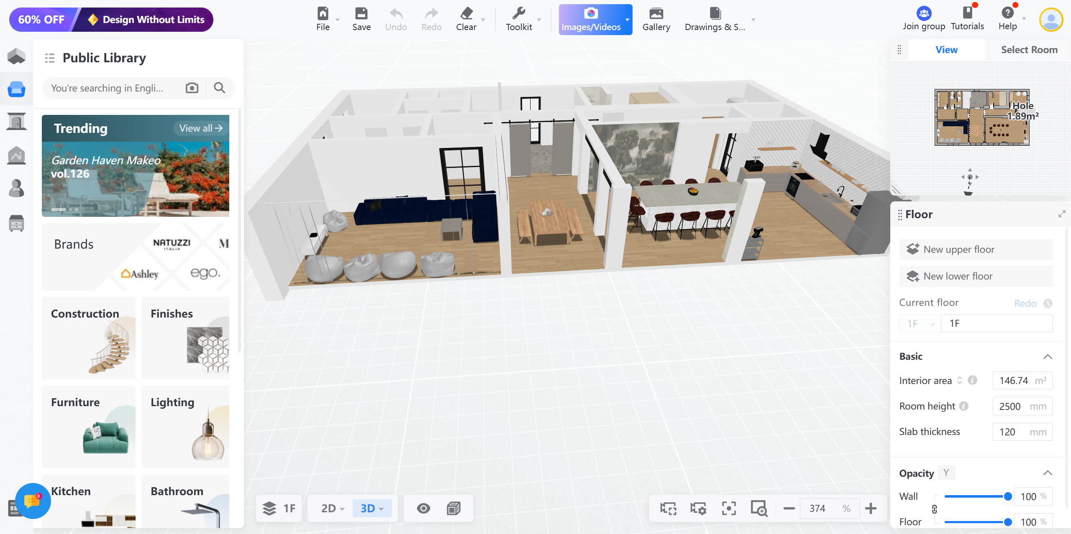Open the Help dropdown arrow

[x=1024, y=18]
